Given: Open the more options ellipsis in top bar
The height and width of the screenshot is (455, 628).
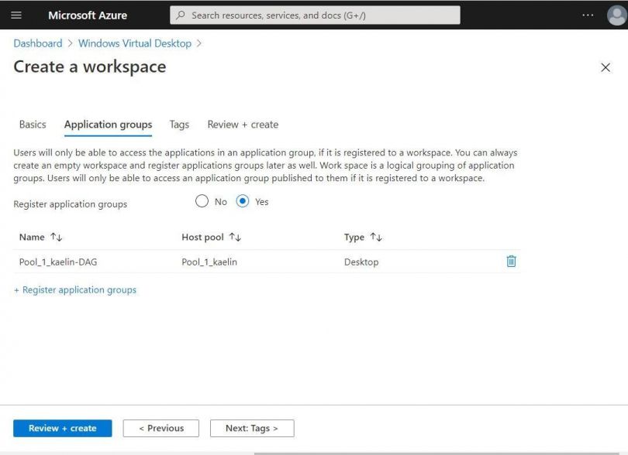Looking at the screenshot, I should tap(587, 15).
